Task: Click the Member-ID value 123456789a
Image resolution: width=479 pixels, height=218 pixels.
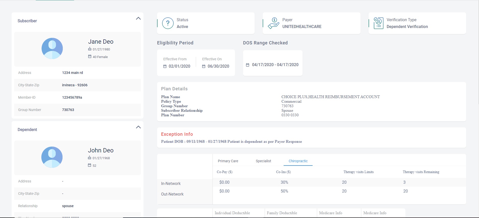Action: 72,97
